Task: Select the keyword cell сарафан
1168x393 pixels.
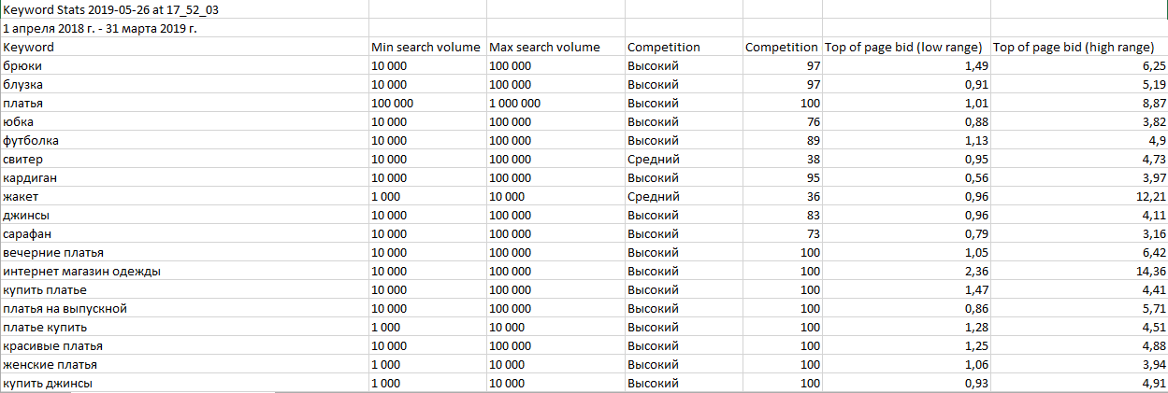Action: click(184, 233)
